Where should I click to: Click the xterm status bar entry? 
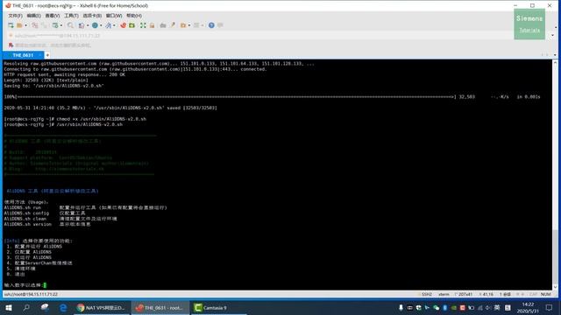coord(444,294)
